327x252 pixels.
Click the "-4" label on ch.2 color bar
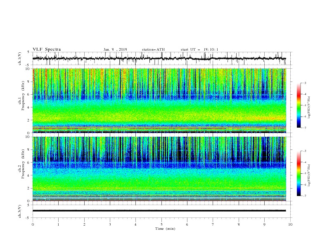pyautogui.click(x=304, y=162)
